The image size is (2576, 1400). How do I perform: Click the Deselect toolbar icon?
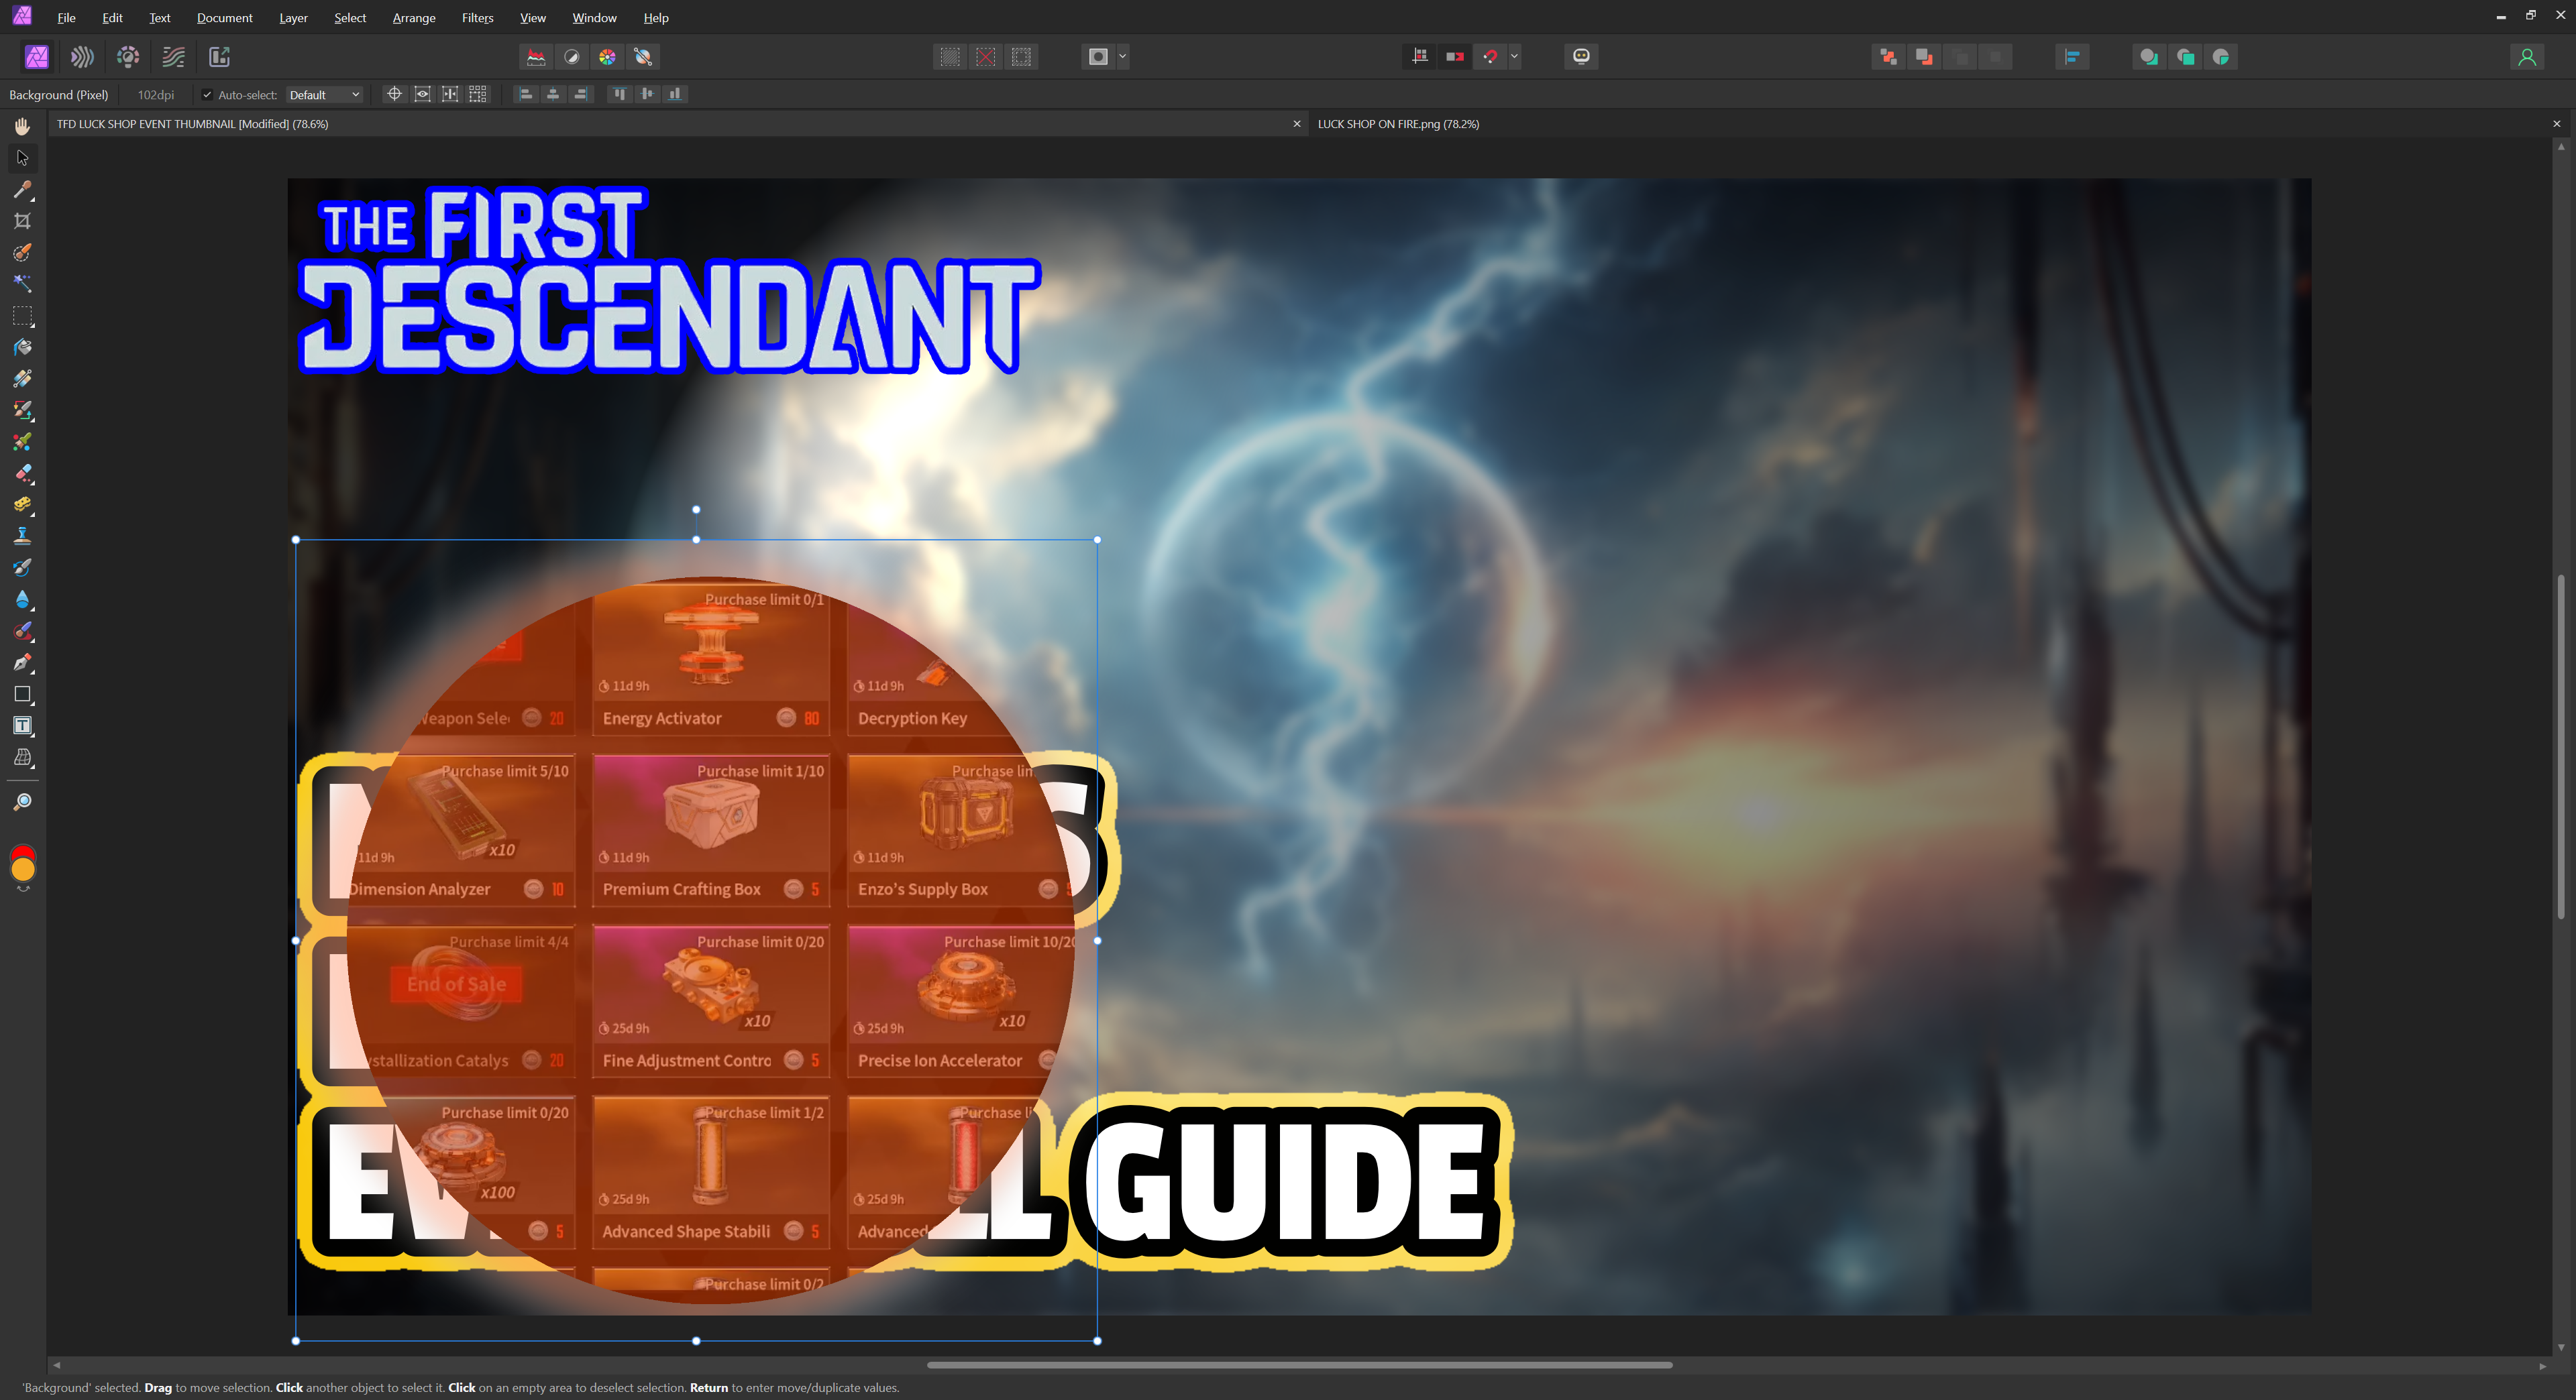[986, 57]
